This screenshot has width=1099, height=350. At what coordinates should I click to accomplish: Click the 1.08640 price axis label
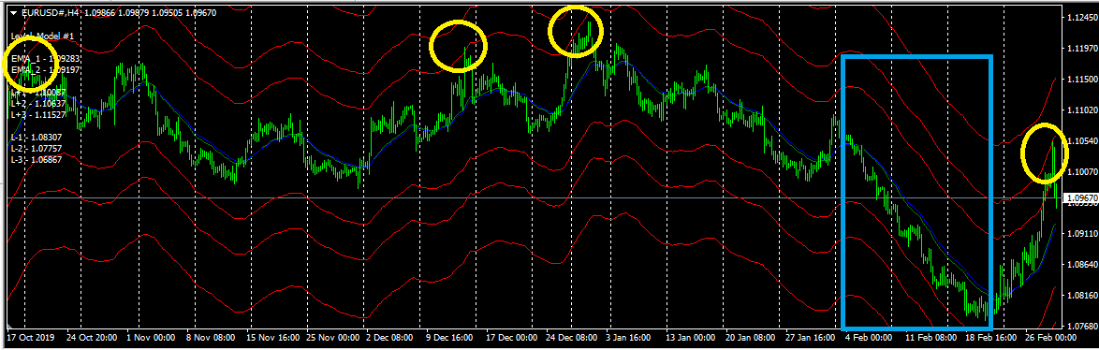(x=1081, y=264)
